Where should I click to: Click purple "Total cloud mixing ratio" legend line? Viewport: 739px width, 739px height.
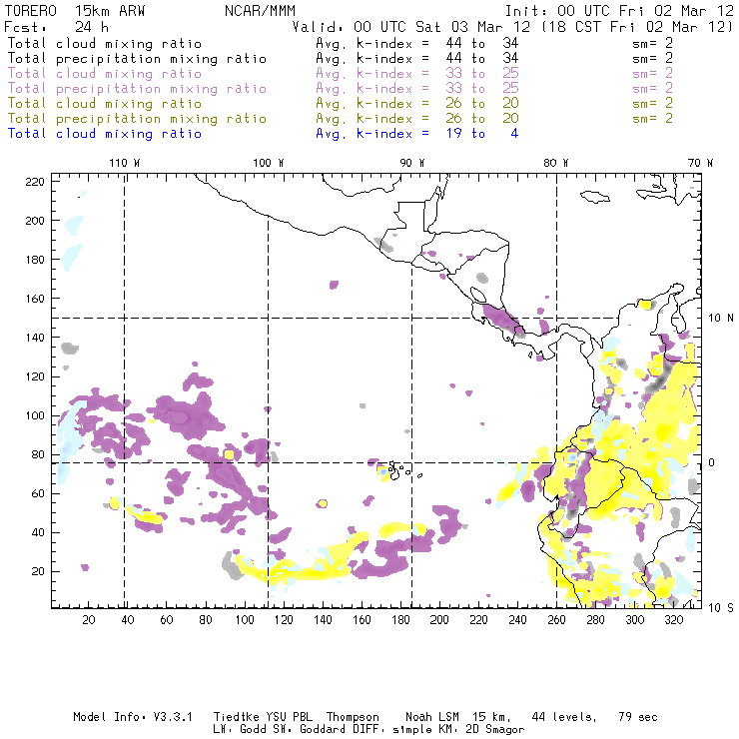pos(105,74)
